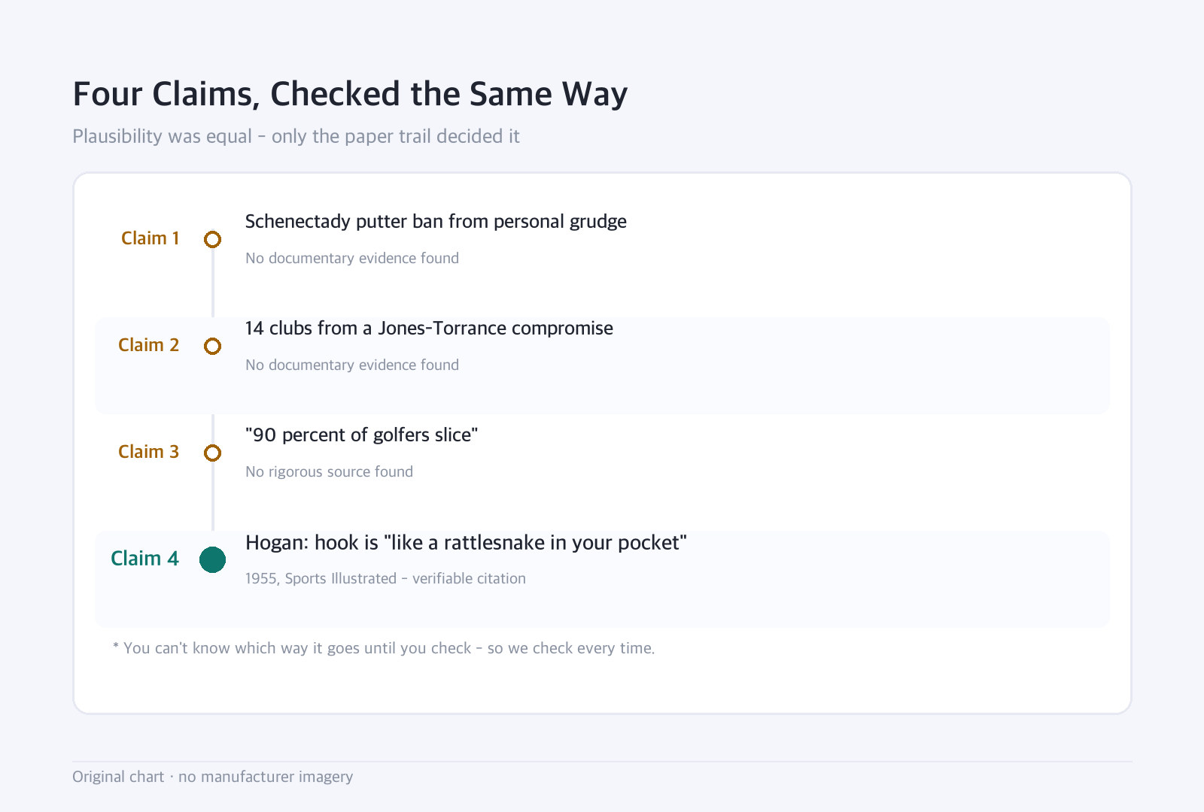Click the "No rigorous source found" note
Image resolution: width=1204 pixels, height=812 pixels.
329,471
